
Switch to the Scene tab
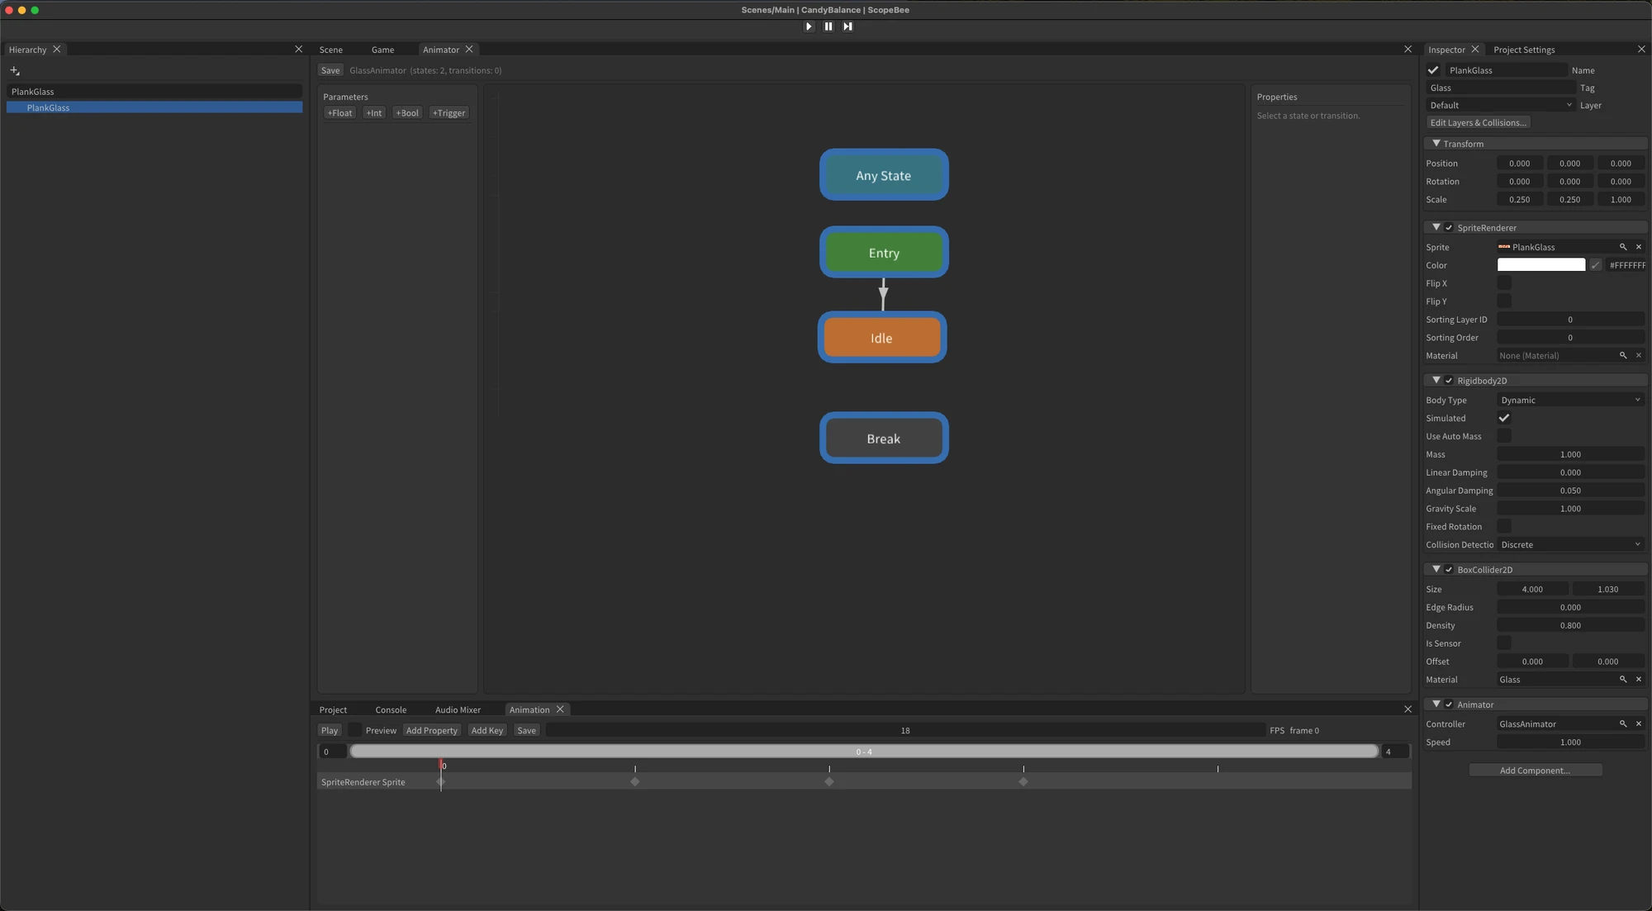point(331,50)
